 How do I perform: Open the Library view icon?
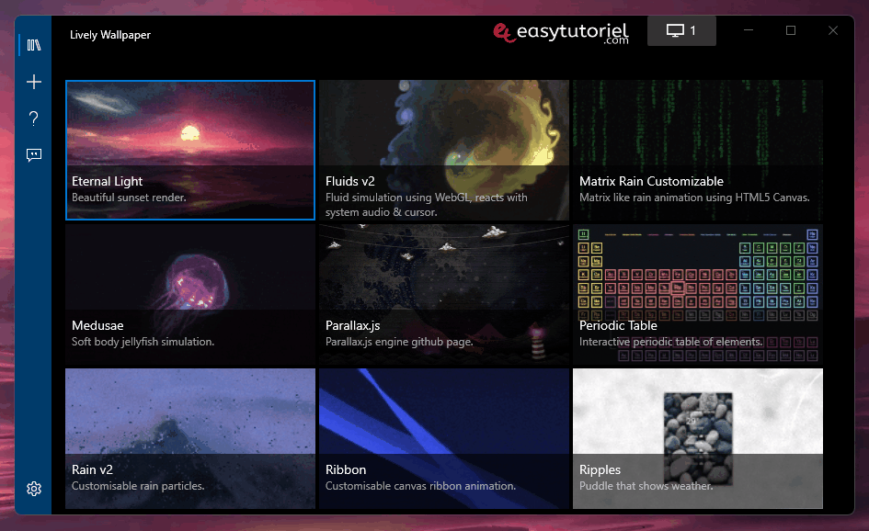(x=34, y=45)
